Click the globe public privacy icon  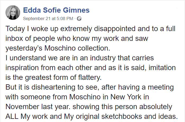click(x=79, y=19)
